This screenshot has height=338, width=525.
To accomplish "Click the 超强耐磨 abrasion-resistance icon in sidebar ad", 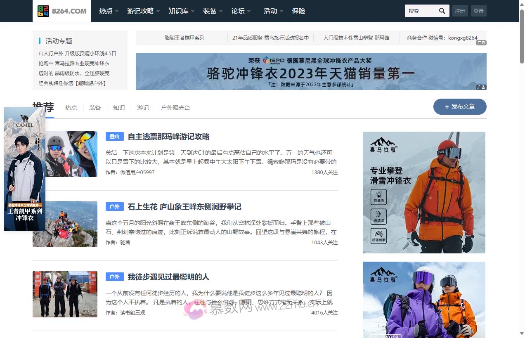I will (x=379, y=236).
